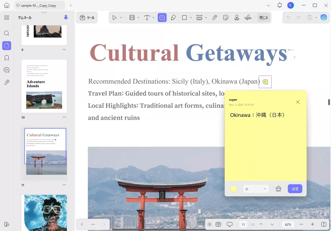Click the attachment paperclip toolbar icon
This screenshot has height=231, width=331.
[x=215, y=18]
